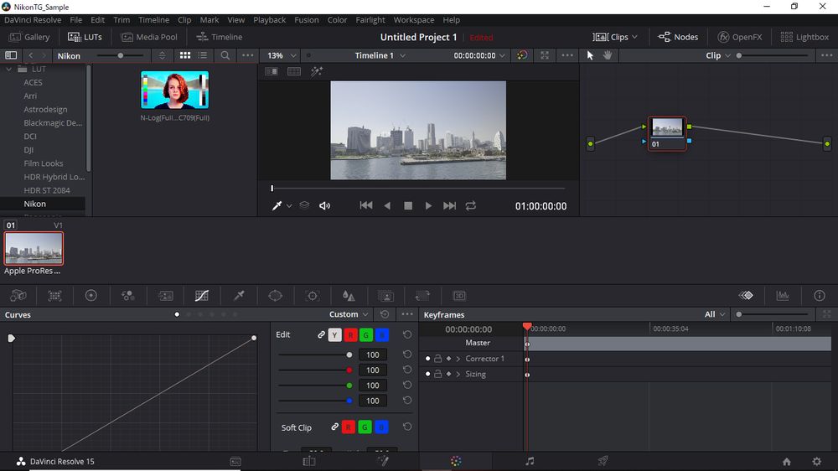Toggle Soft Clip channel link
Viewport: 838px width, 471px height.
(334, 427)
